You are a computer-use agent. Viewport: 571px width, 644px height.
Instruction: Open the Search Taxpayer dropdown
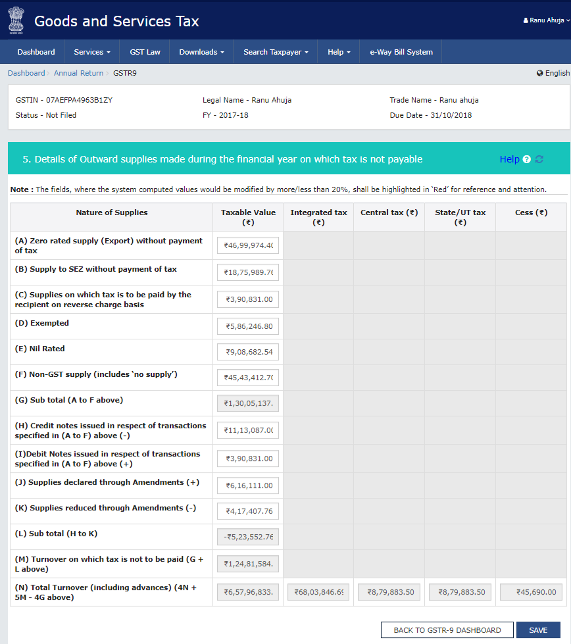pos(274,51)
